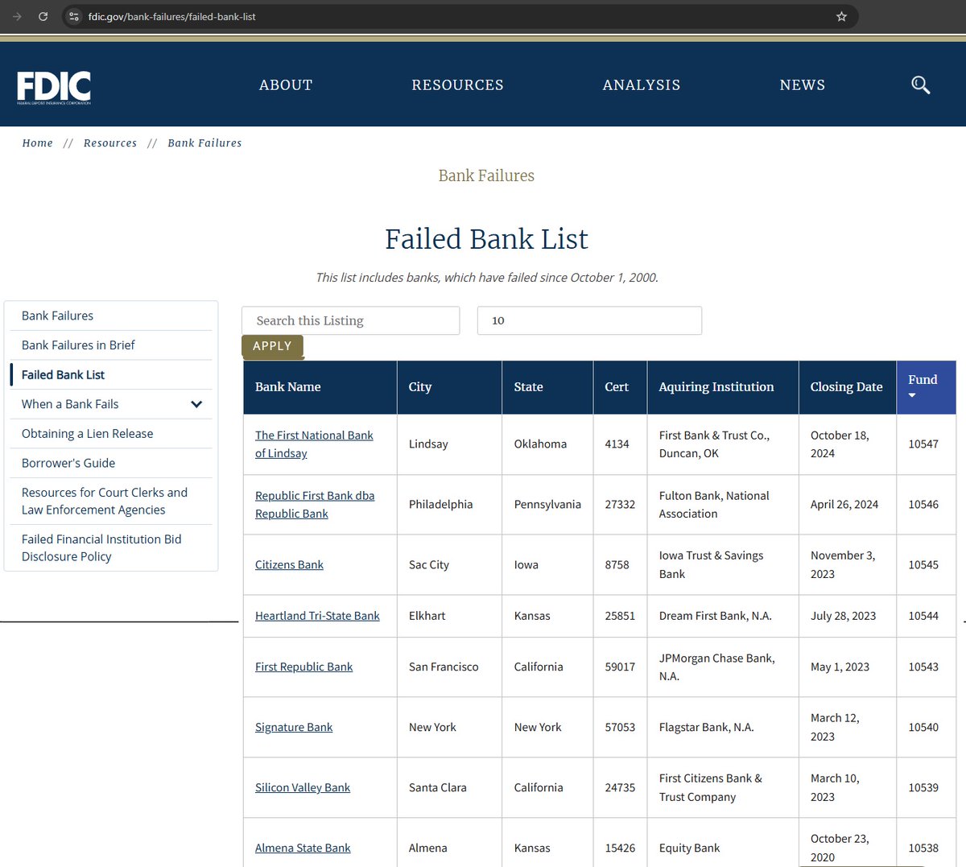Open the site search magnifier icon
966x867 pixels.
[x=921, y=85]
